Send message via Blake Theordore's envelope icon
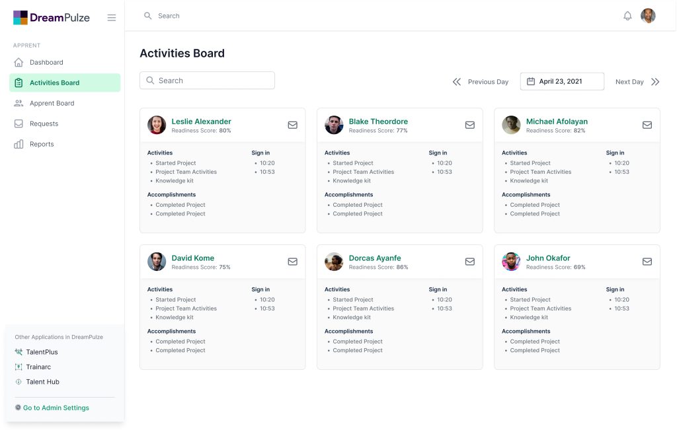 tap(469, 125)
